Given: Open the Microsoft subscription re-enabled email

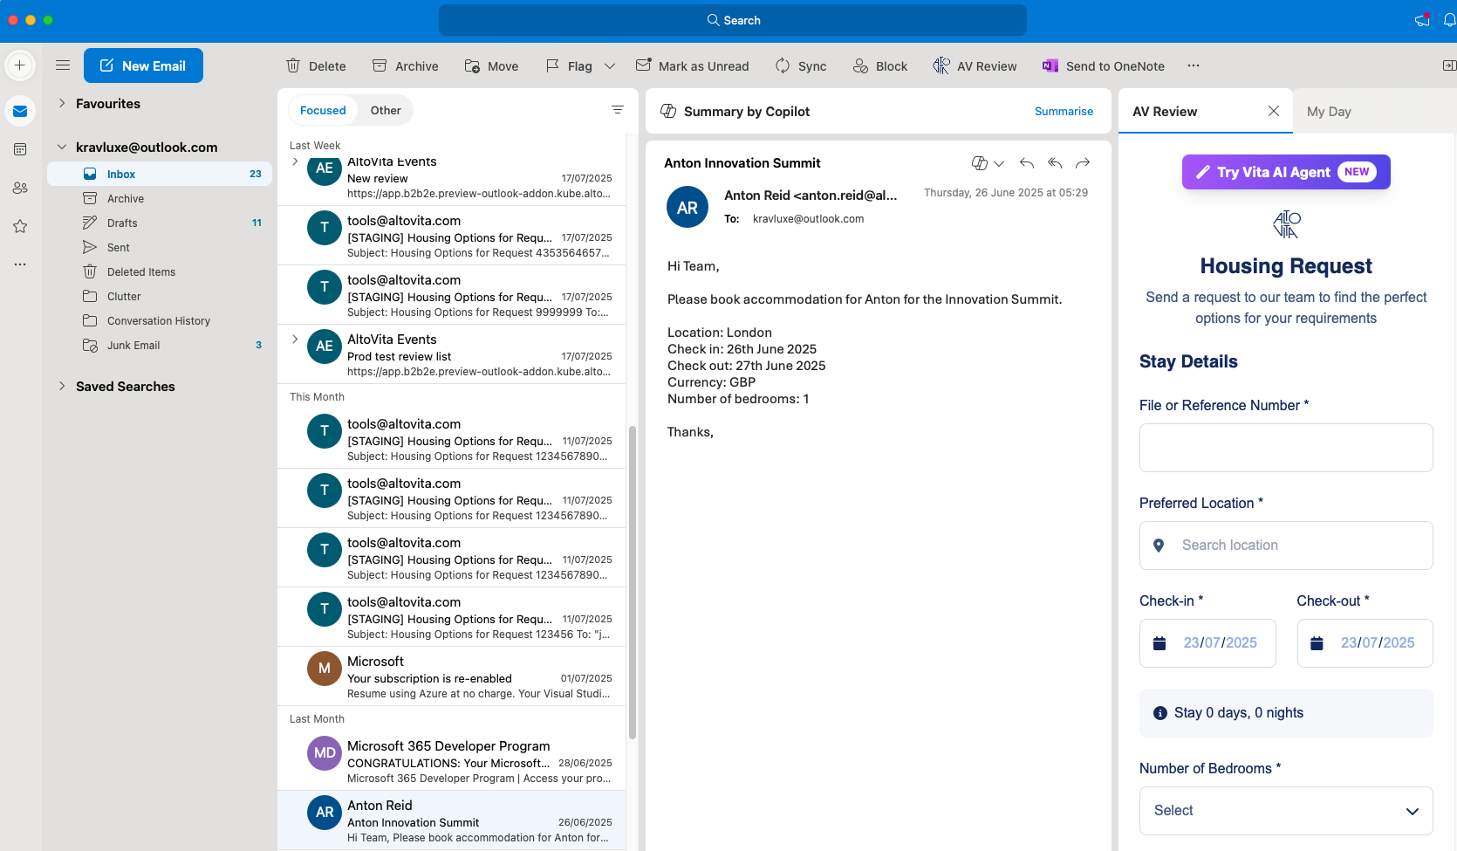Looking at the screenshot, I should [x=452, y=676].
